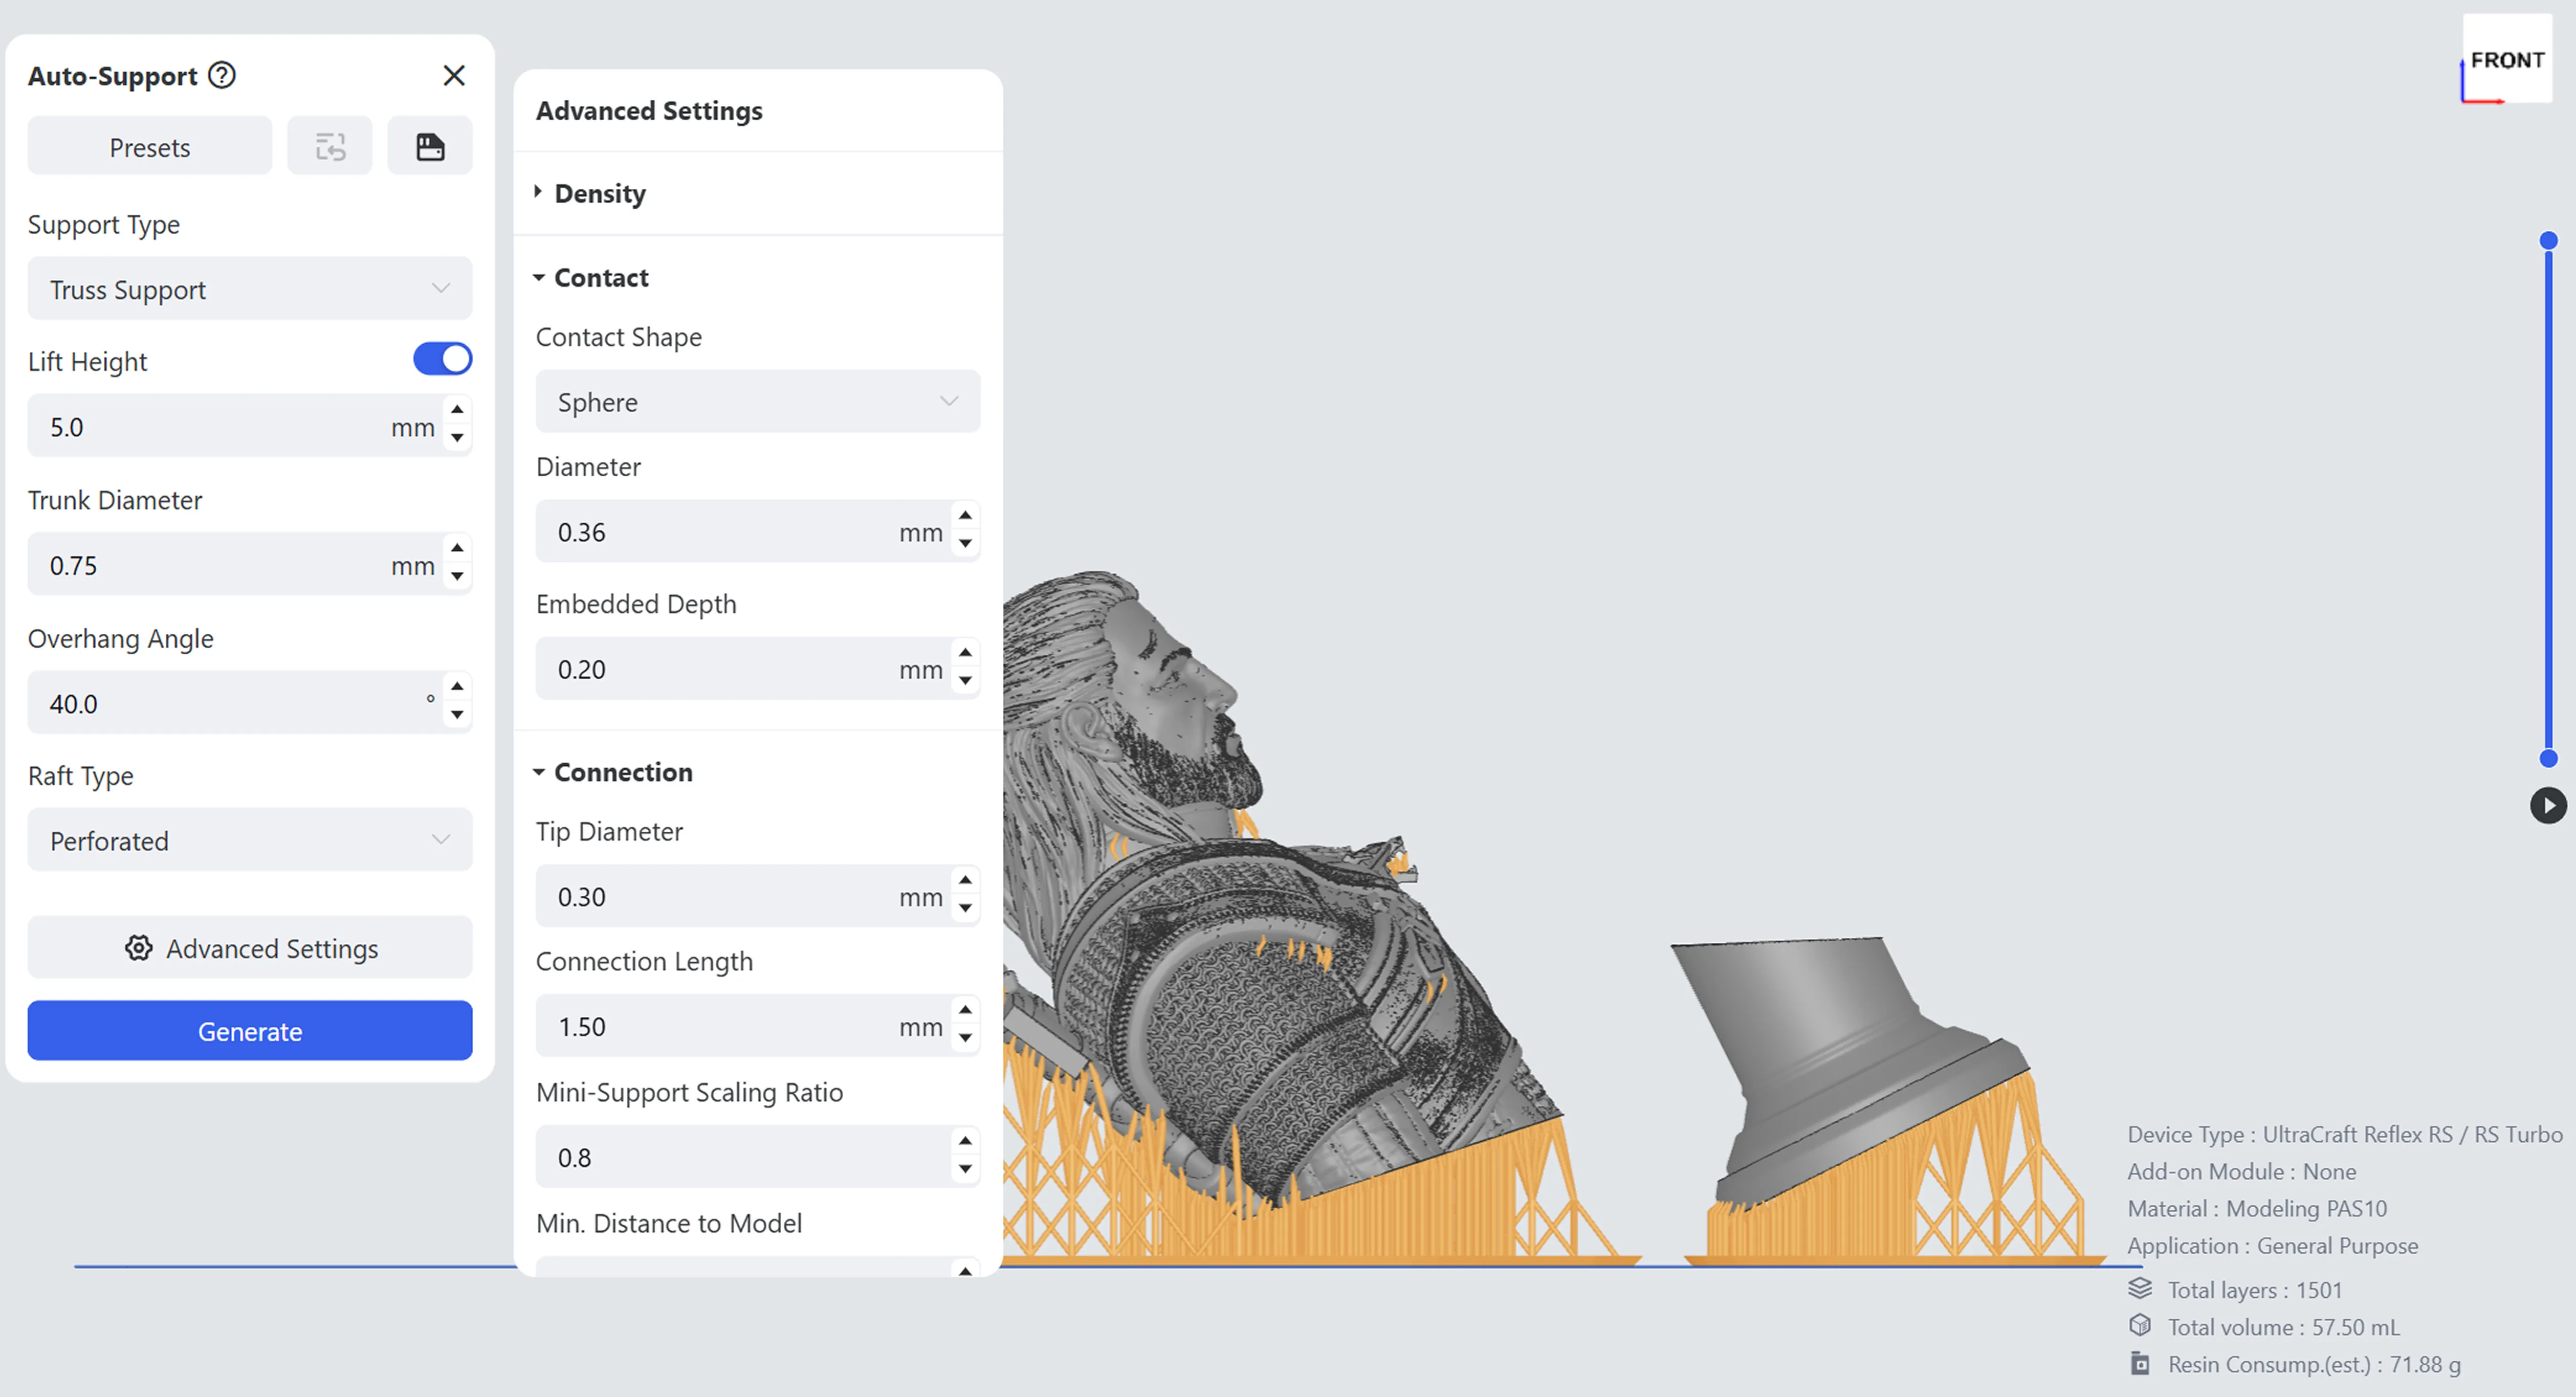
Task: Click the bottom handle of the layer slider
Action: (2549, 759)
